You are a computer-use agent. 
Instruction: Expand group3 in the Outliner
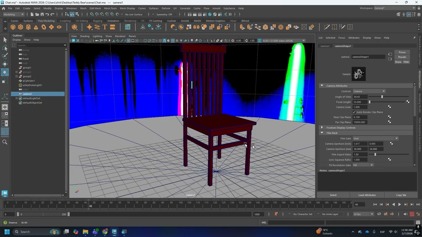[16, 76]
